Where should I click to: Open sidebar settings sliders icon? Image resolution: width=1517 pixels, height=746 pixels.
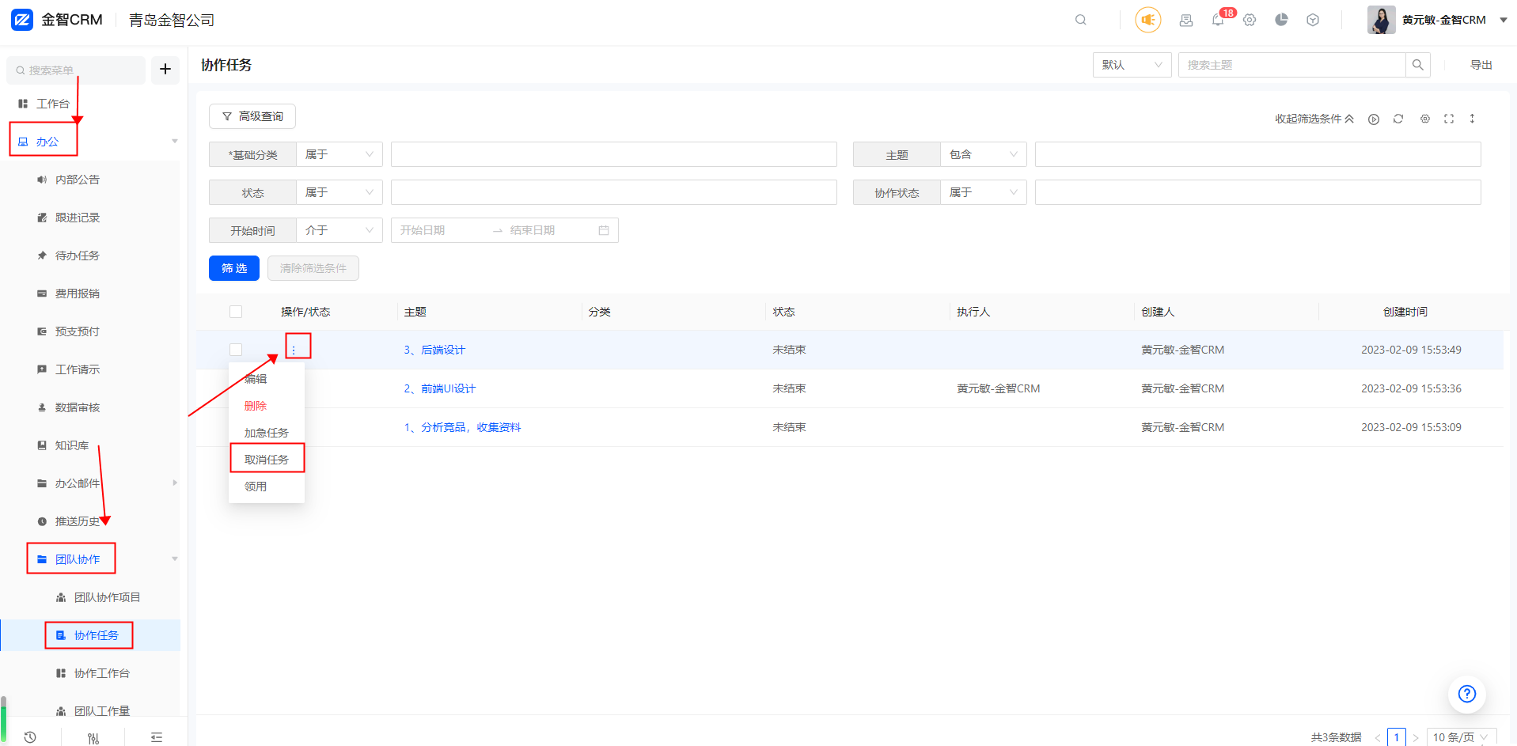point(93,738)
